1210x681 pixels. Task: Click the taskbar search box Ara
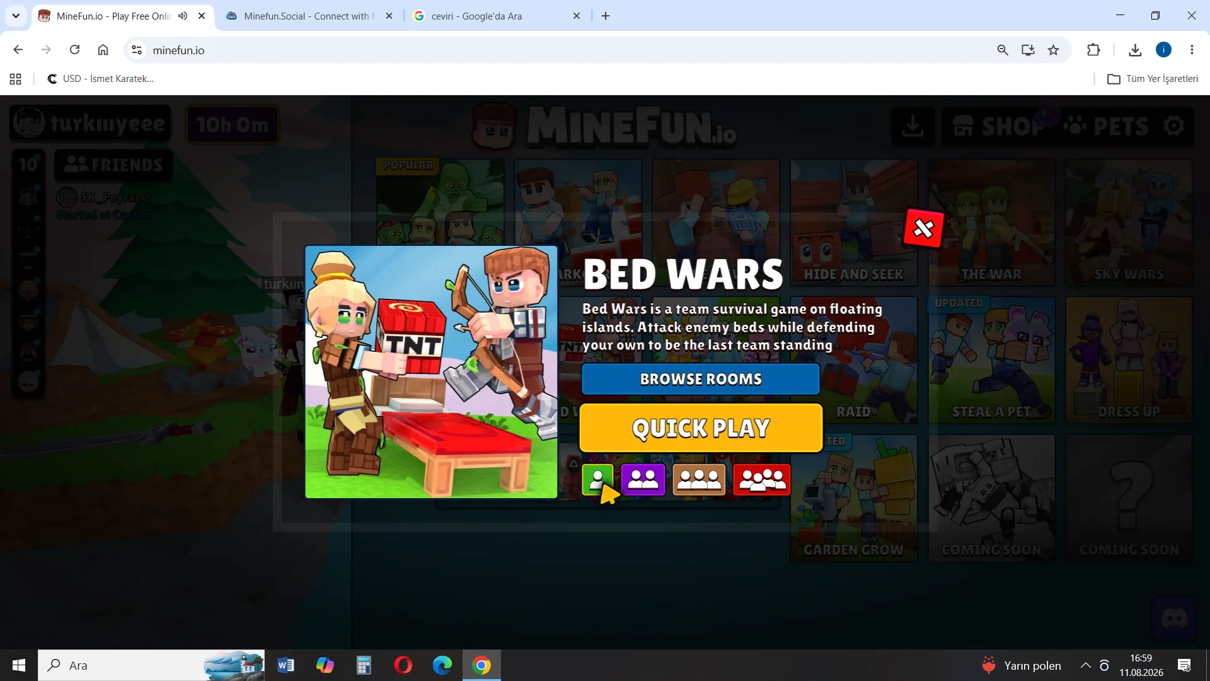point(151,665)
